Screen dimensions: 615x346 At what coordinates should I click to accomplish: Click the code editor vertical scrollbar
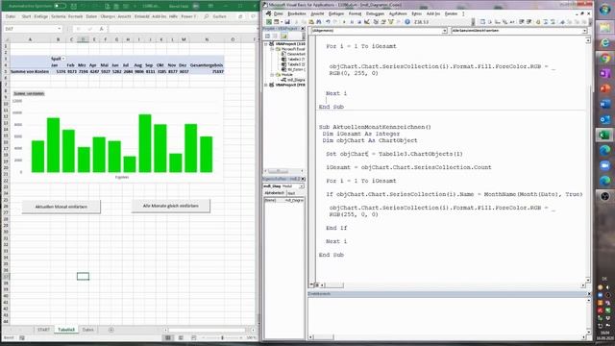(x=587, y=160)
